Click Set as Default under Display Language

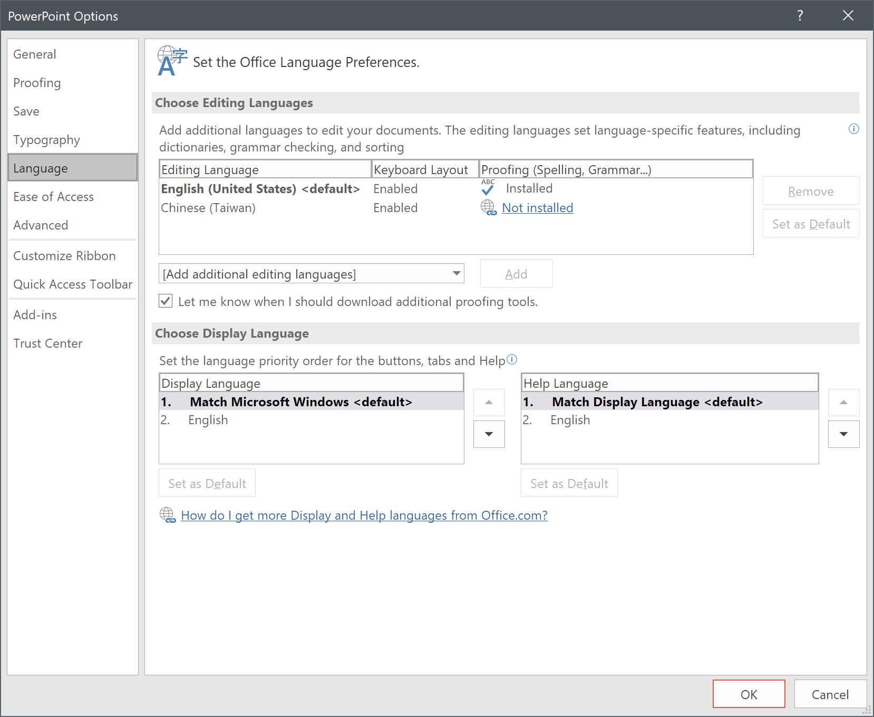point(207,483)
